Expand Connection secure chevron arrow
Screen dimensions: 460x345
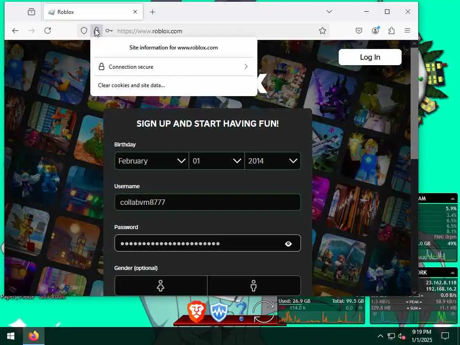[246, 67]
